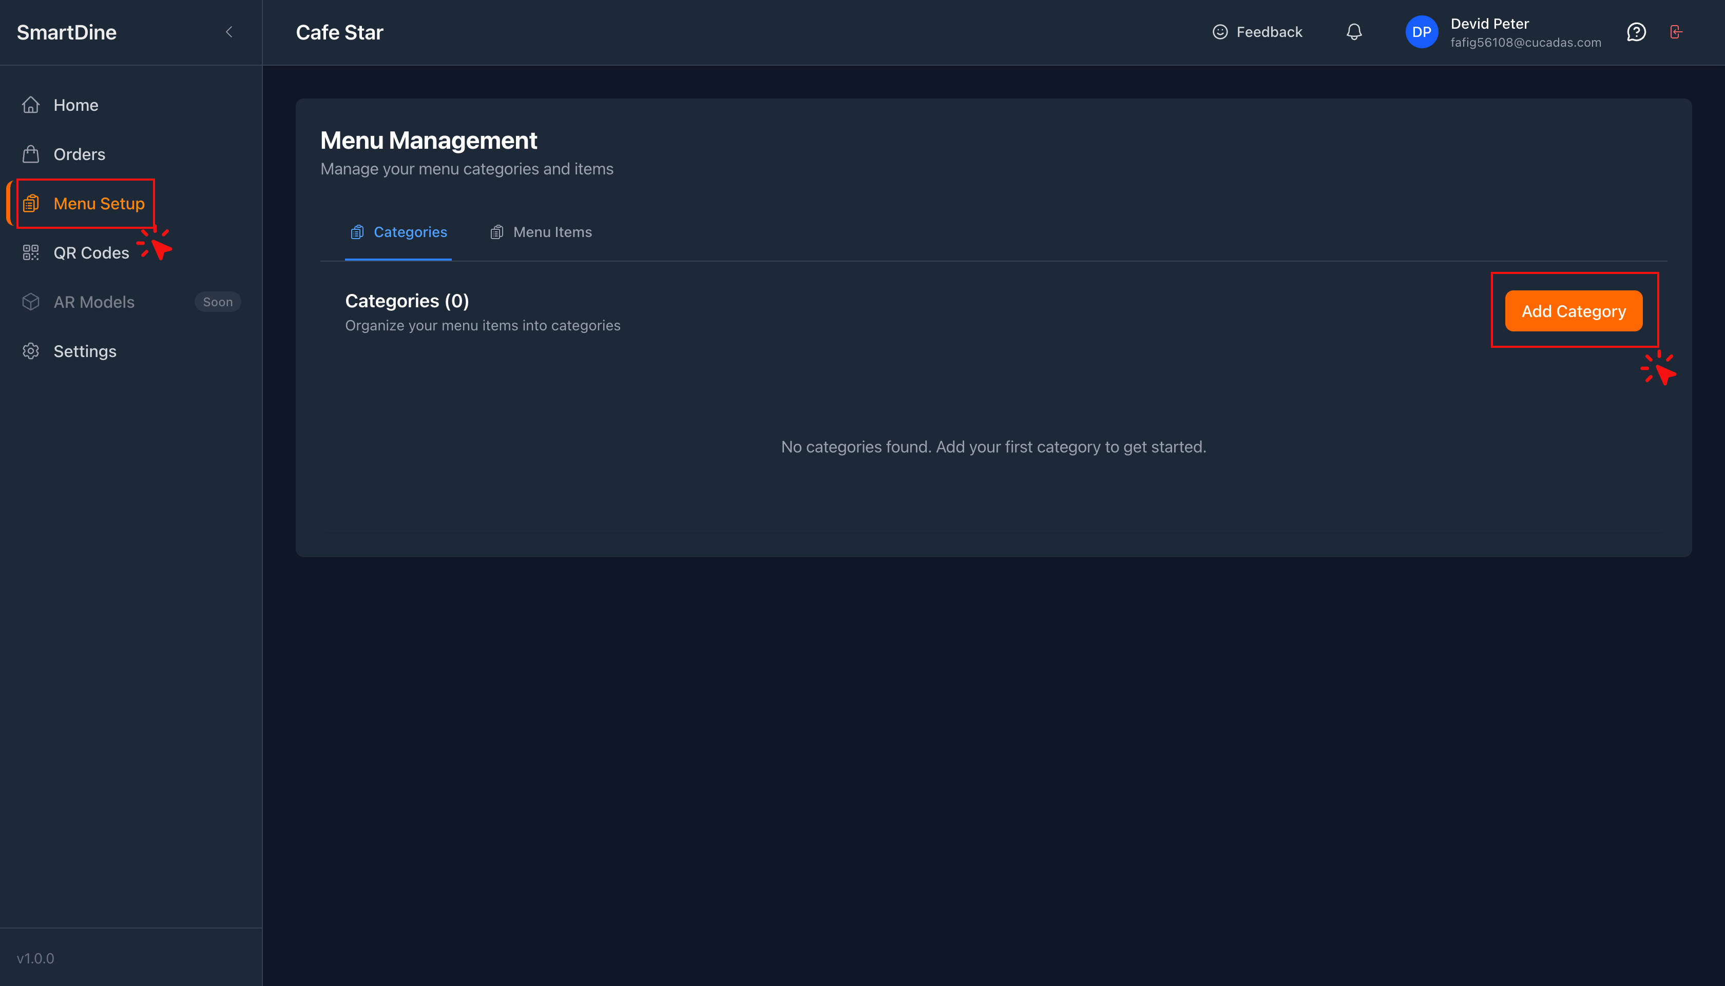Click the Home house icon

pos(30,105)
